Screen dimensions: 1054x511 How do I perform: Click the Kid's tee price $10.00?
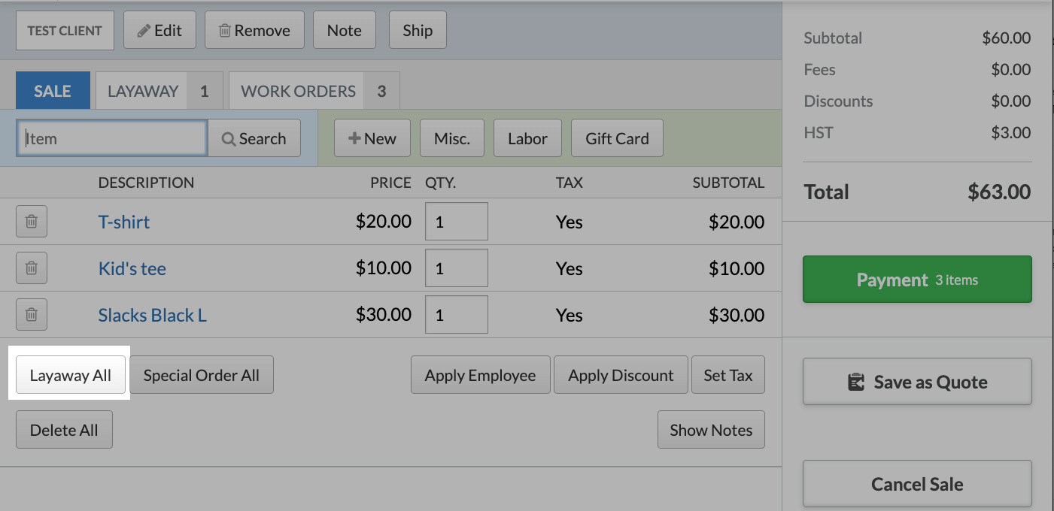384,268
